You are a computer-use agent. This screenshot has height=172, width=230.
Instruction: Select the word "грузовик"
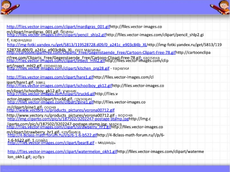83,99
